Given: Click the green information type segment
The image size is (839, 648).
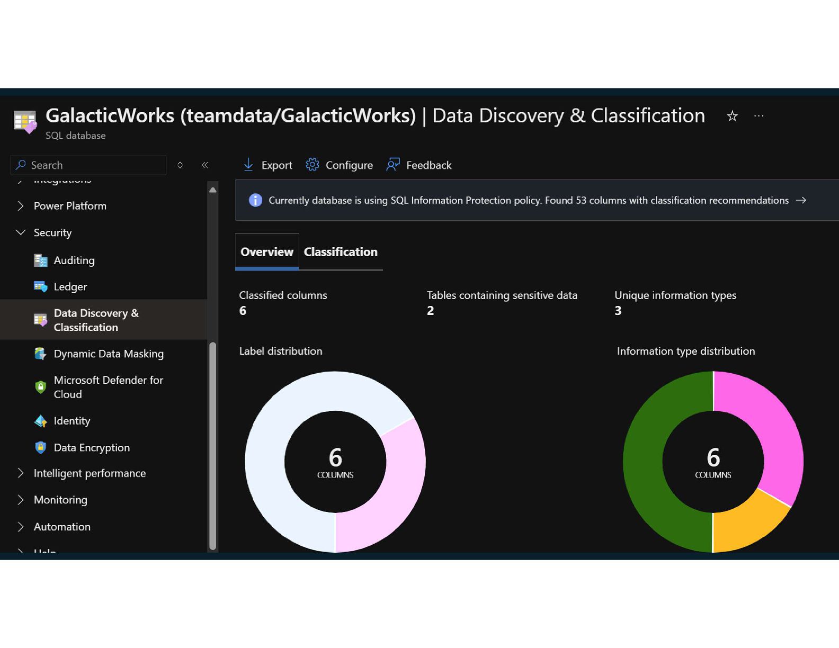Looking at the screenshot, I should coord(644,462).
